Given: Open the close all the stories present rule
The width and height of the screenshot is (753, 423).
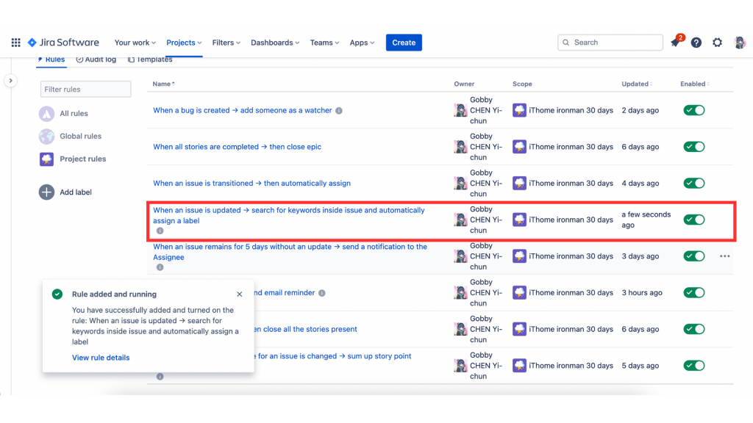Looking at the screenshot, I should pyautogui.click(x=305, y=329).
